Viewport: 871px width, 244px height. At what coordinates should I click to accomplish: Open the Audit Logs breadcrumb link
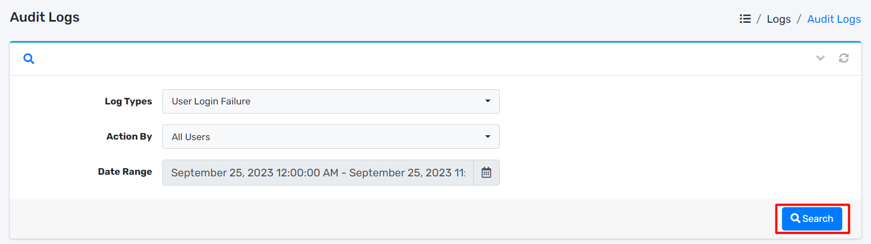pyautogui.click(x=834, y=19)
